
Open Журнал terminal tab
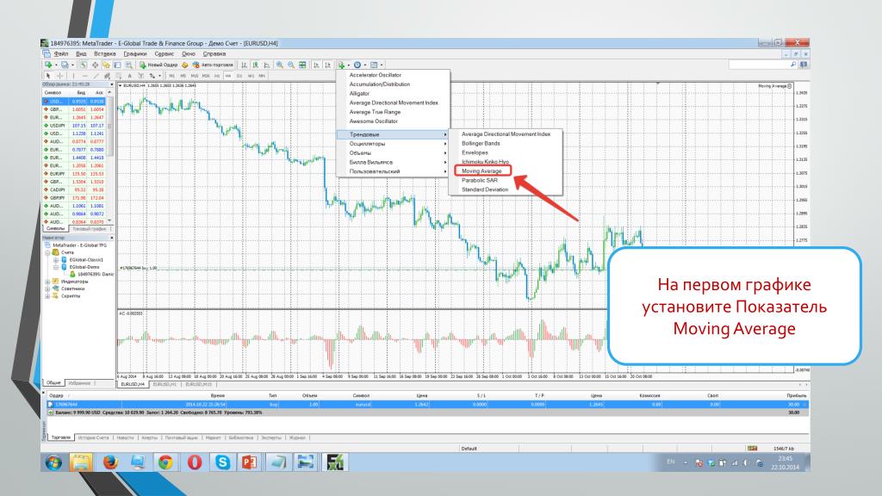tap(297, 437)
